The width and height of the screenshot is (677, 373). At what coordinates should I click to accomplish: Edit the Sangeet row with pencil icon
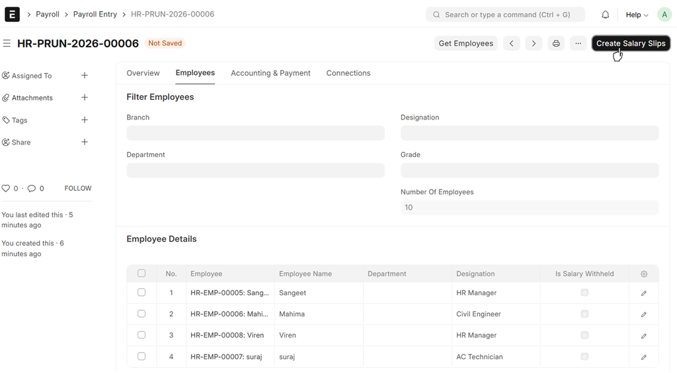(644, 293)
